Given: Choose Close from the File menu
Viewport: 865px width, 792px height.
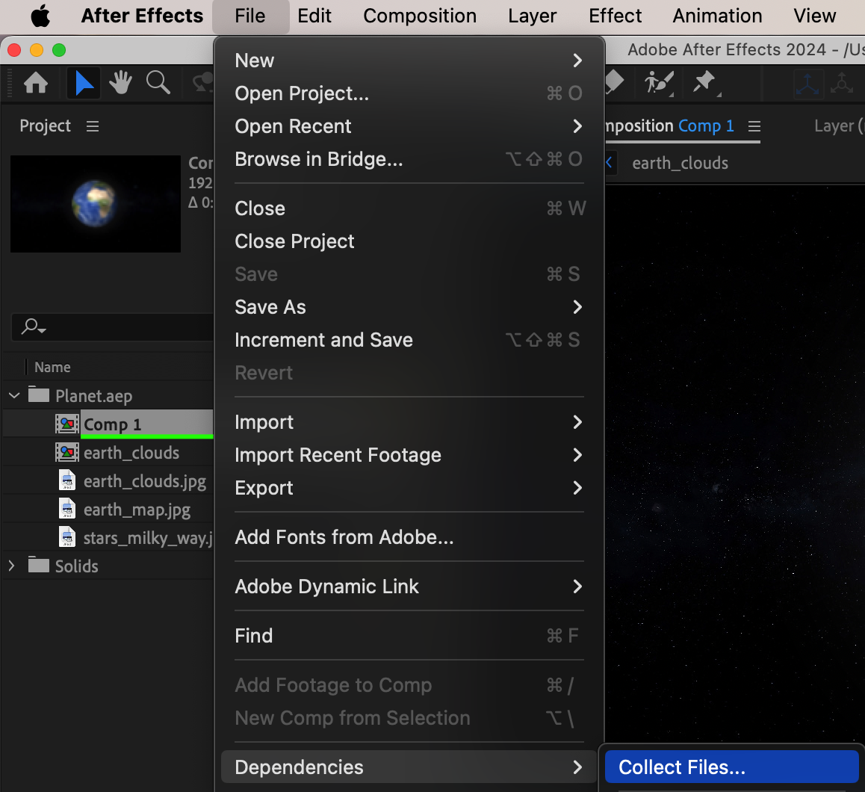Looking at the screenshot, I should [409, 208].
